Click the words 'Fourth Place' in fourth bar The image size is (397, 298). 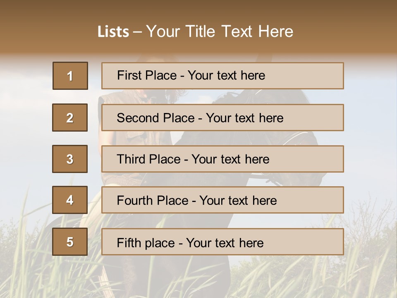(153, 200)
